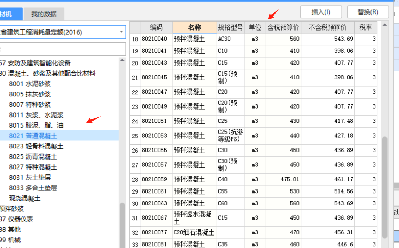Screen dimensions: 399x248
Task: Select 8005 抹灰砂浆 in the tree
Action: click(x=30, y=94)
